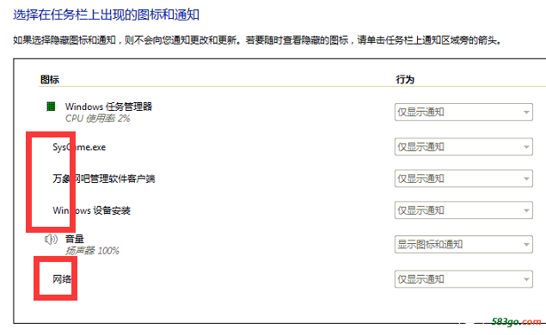Select the SysCame.exe entry text
Screen dimensions: 546x335
(79, 147)
